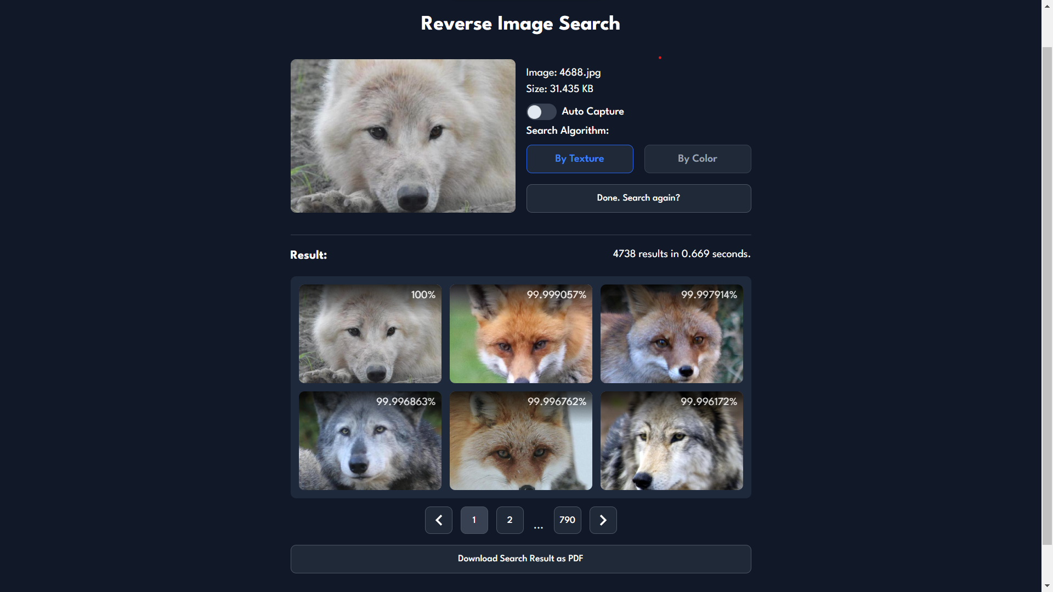The height and width of the screenshot is (592, 1053).
Task: Download Search Result as PDF
Action: [x=520, y=559]
